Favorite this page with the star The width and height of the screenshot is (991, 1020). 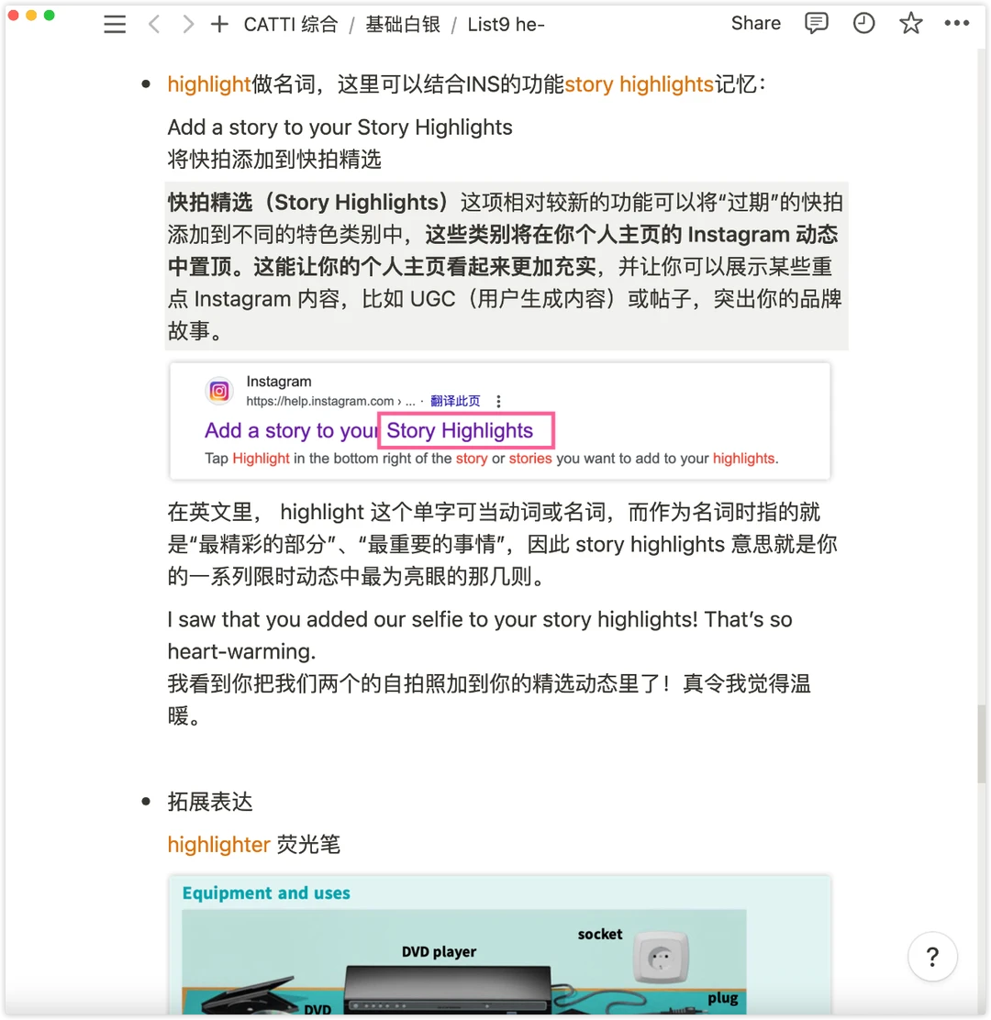click(x=910, y=24)
